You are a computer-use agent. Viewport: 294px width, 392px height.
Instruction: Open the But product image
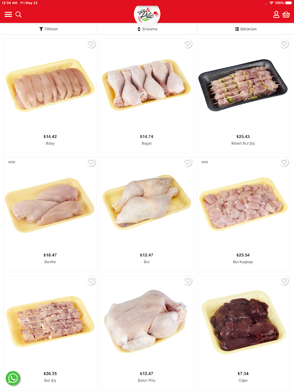click(x=147, y=202)
